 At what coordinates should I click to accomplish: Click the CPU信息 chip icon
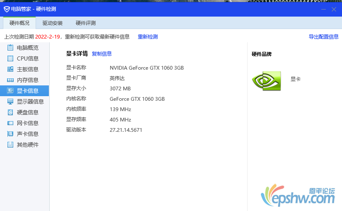[10, 58]
